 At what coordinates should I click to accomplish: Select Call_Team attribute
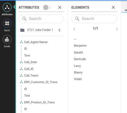pyautogui.click(x=31, y=76)
